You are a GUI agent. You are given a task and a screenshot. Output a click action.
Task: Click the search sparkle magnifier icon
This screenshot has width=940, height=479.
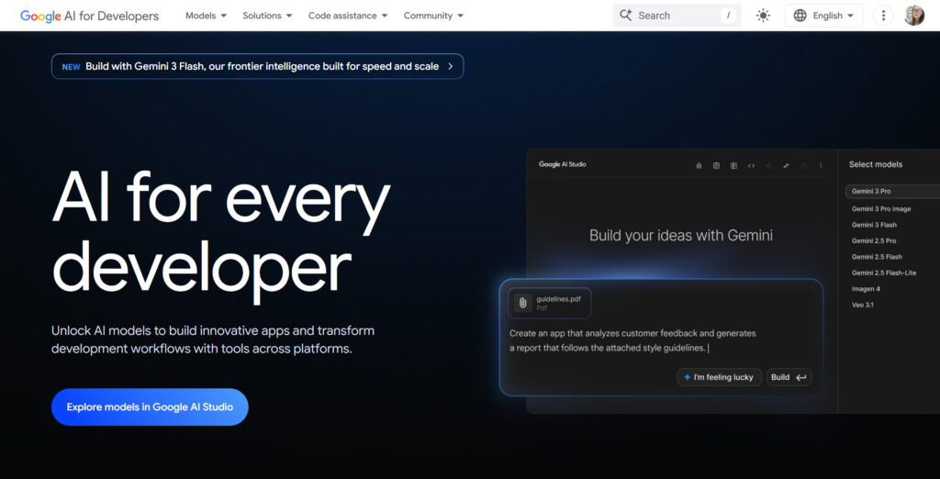point(626,15)
